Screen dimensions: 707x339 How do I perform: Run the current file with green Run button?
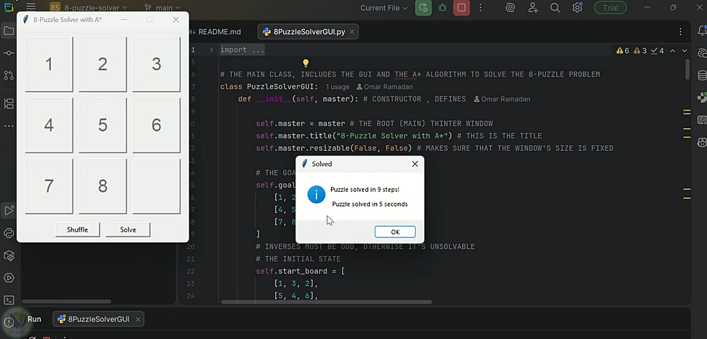tap(423, 8)
